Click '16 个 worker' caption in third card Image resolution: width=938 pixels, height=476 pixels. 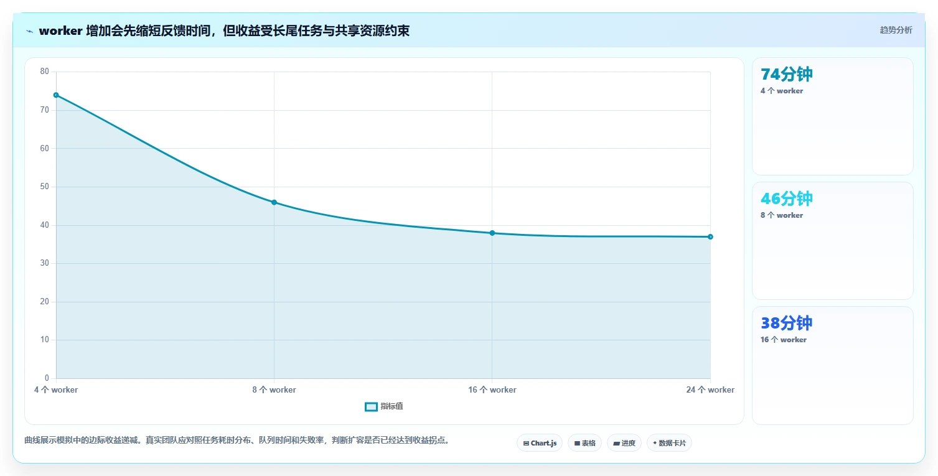pyautogui.click(x=784, y=340)
